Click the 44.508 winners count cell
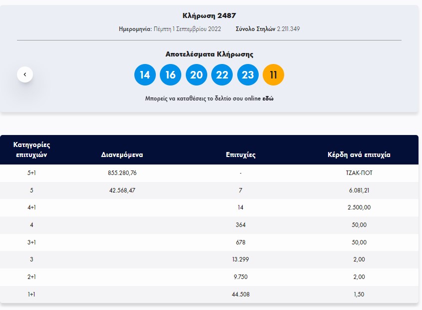422x310 pixels. (x=241, y=294)
